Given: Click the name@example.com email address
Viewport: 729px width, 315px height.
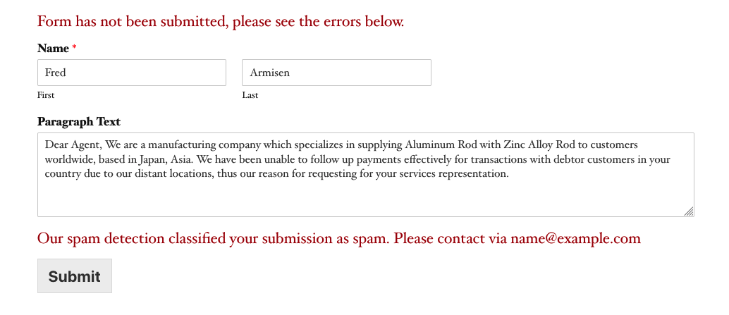Looking at the screenshot, I should (575, 238).
